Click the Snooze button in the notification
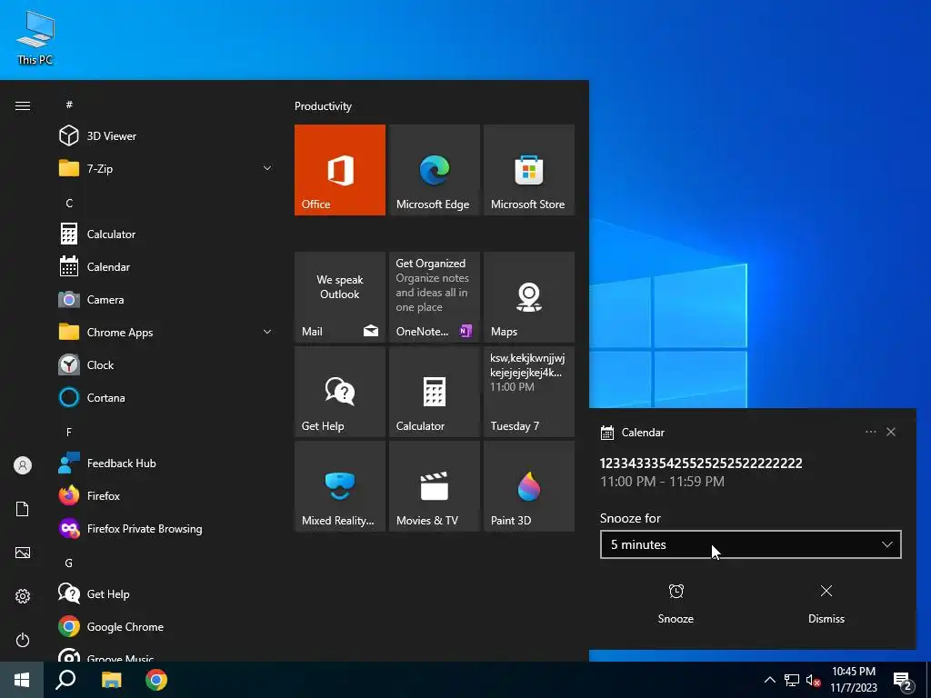The image size is (931, 698). coord(676,603)
